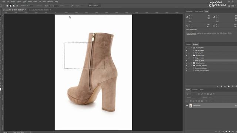Open the File menu
Screen dimensions: 237x133
[4, 1]
